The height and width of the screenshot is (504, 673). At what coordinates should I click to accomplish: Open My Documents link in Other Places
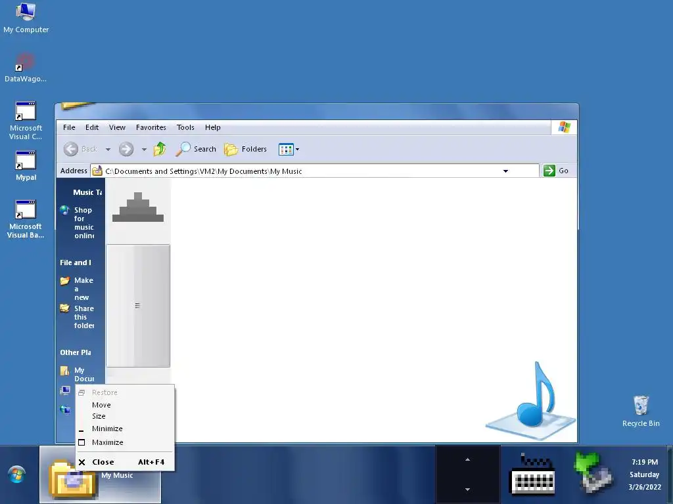click(83, 374)
